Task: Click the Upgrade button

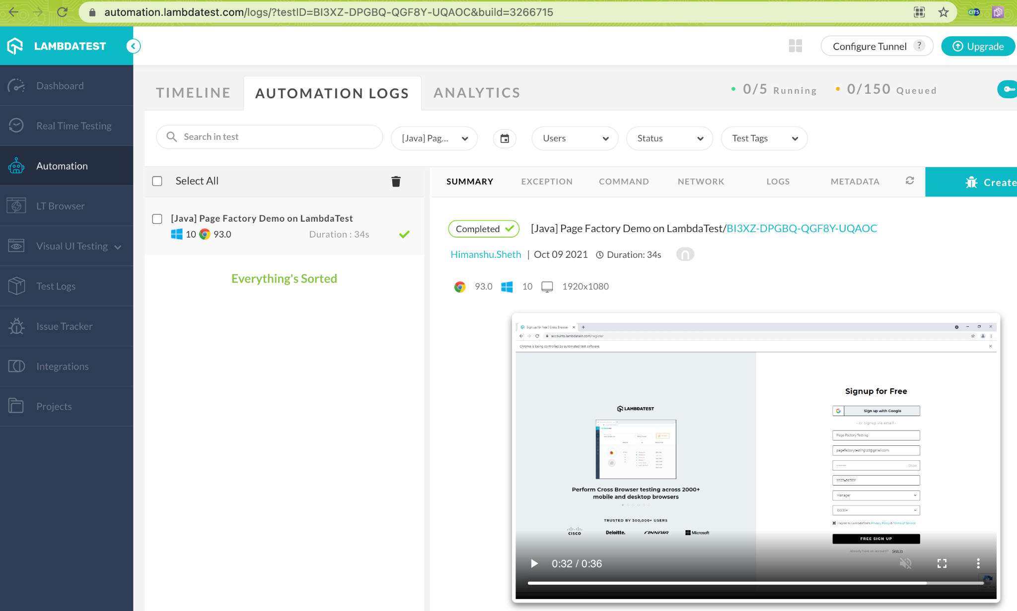Action: pyautogui.click(x=977, y=46)
